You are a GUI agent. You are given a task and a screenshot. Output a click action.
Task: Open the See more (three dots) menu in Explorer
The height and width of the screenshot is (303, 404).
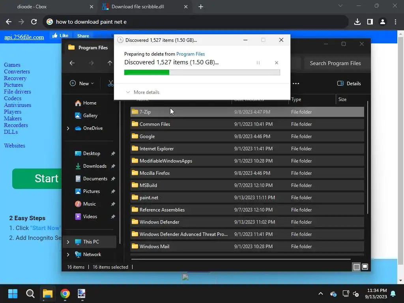[x=296, y=84]
